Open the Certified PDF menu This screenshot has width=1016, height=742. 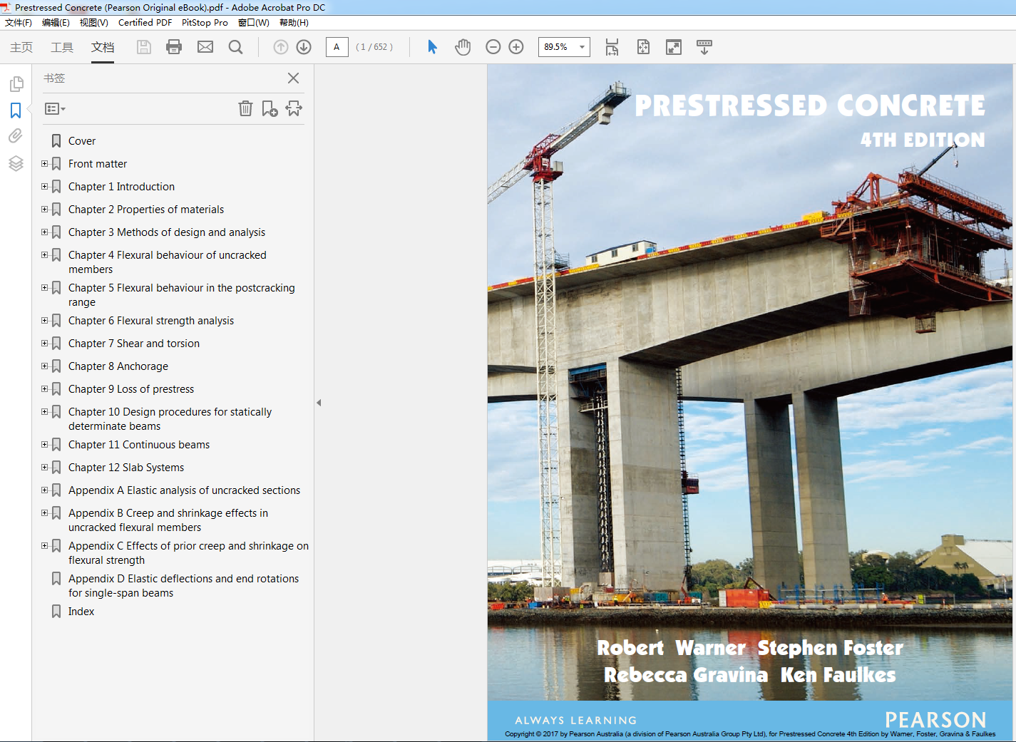click(x=145, y=23)
